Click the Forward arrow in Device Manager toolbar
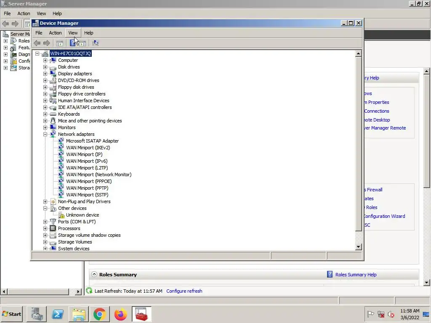Screen dimensions: 431x323 pos(47,43)
